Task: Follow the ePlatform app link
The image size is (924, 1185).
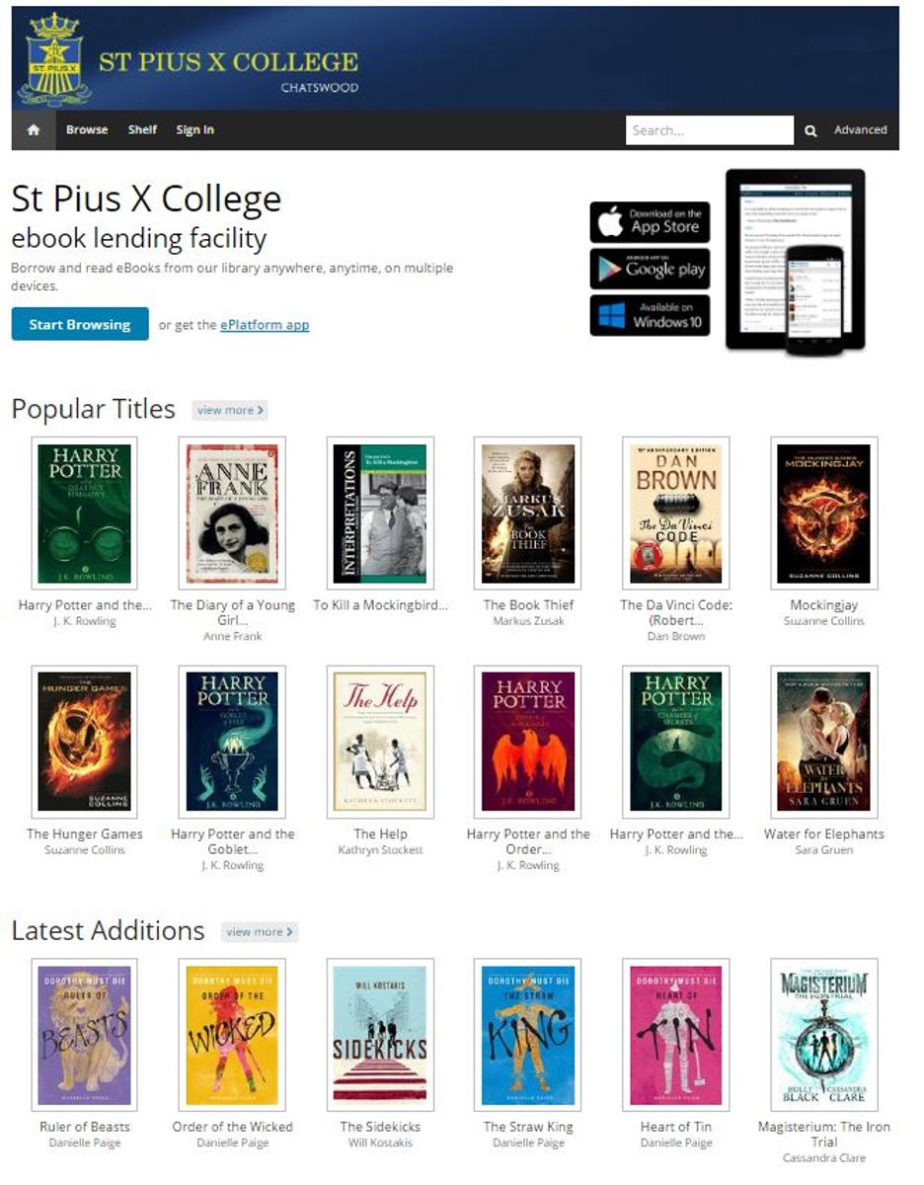Action: (x=265, y=324)
